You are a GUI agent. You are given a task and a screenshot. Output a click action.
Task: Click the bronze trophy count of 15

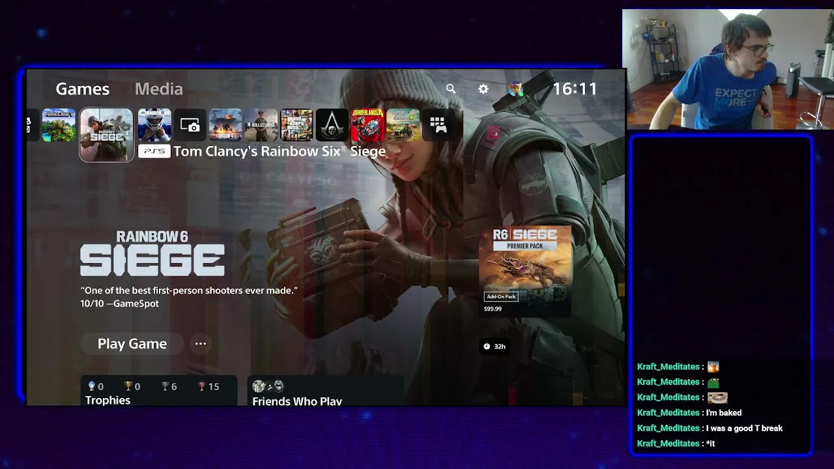point(208,386)
